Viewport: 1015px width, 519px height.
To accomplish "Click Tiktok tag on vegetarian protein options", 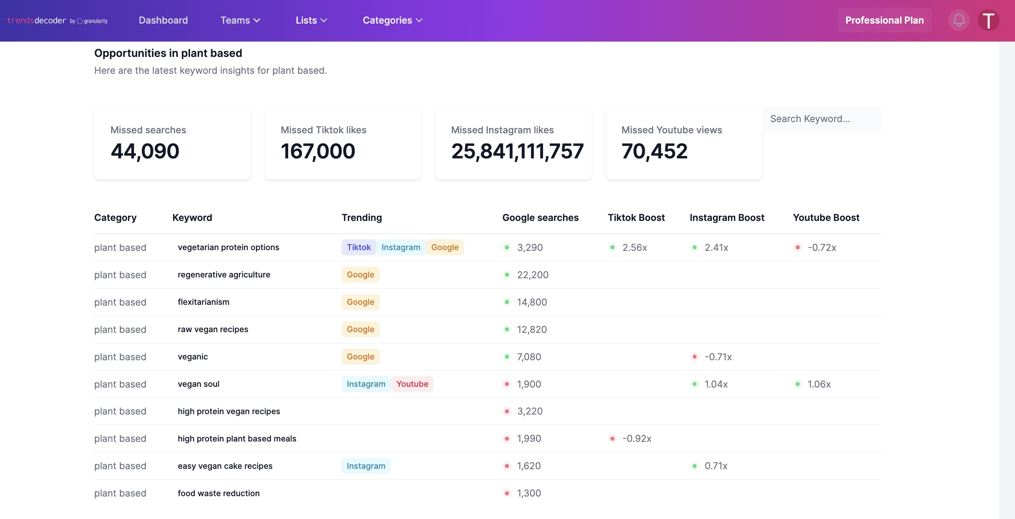I will point(359,247).
